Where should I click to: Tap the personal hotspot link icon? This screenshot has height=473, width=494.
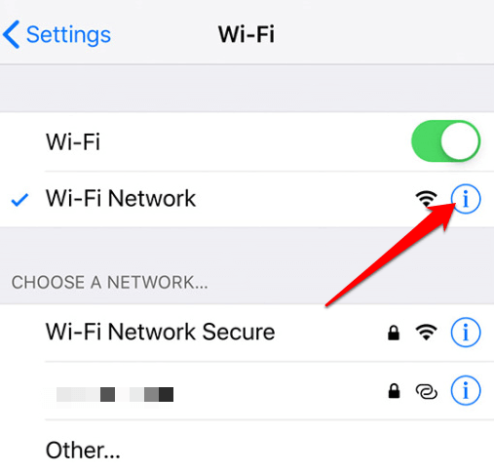[427, 391]
